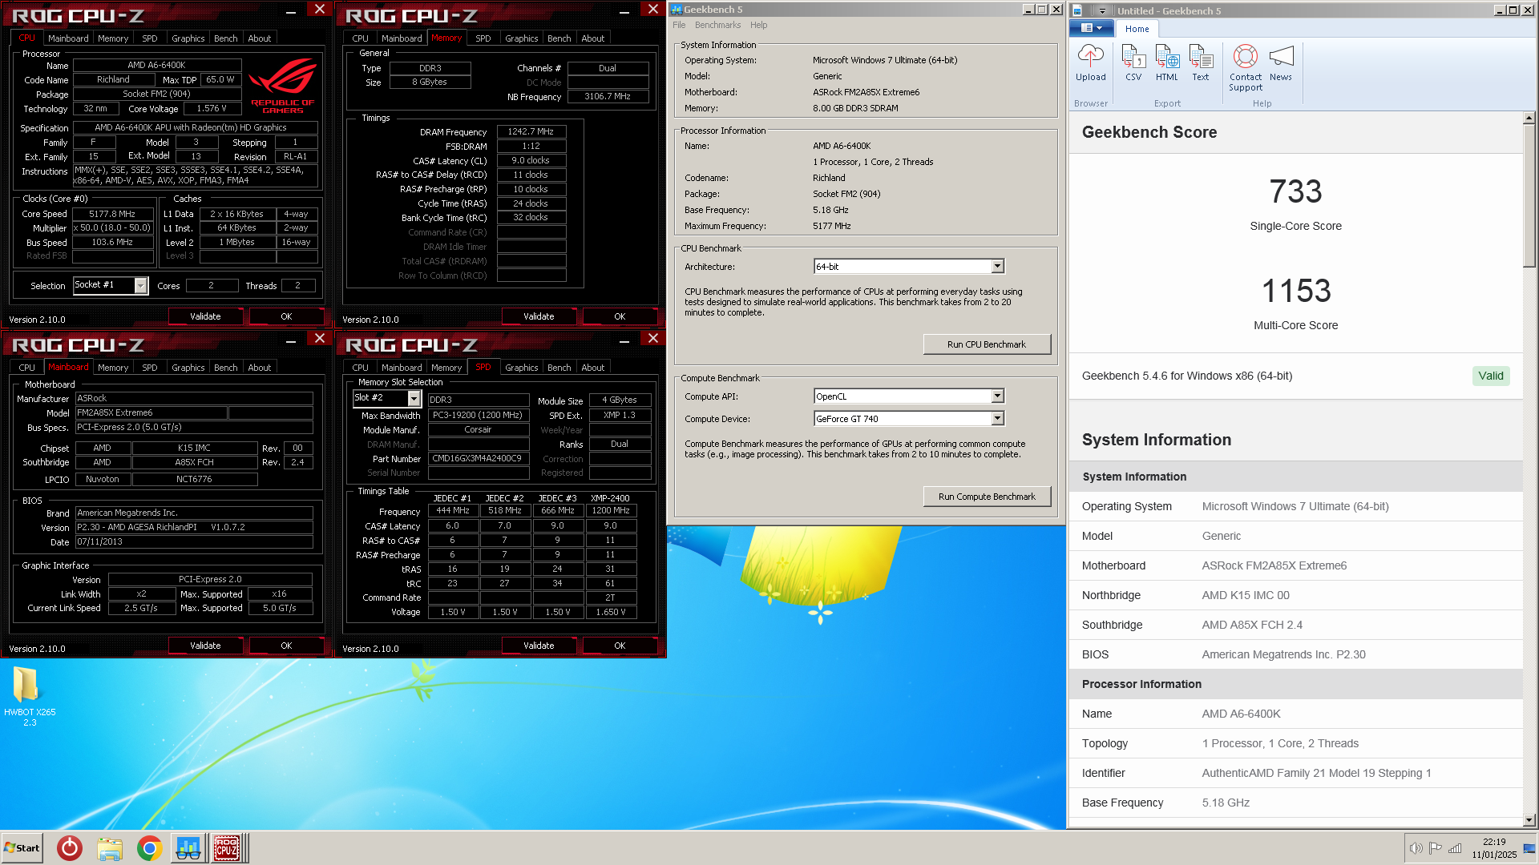Image resolution: width=1539 pixels, height=865 pixels.
Task: Expand Compute Device GeForce GT 740 dropdown
Action: click(998, 418)
